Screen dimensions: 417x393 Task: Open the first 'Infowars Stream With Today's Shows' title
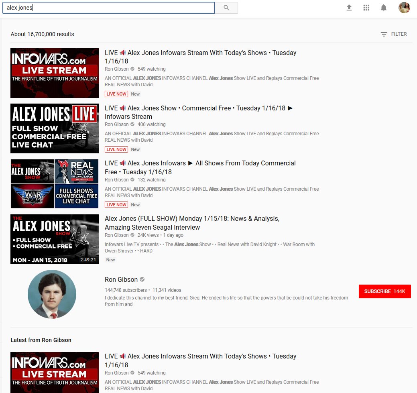click(201, 57)
